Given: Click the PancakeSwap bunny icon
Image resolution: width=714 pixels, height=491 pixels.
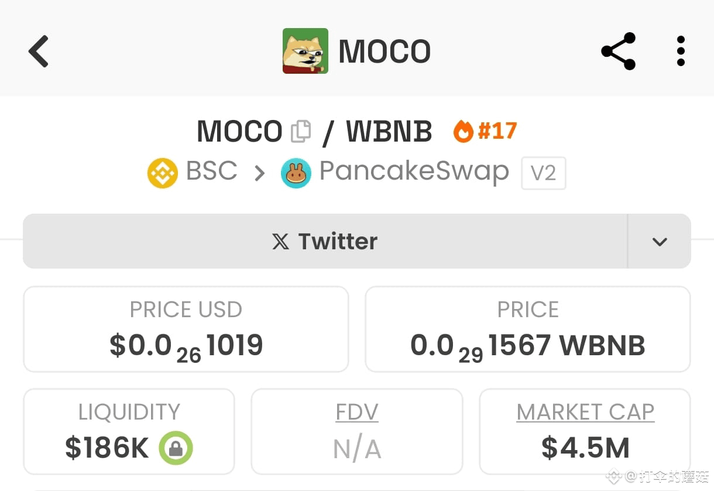Looking at the screenshot, I should [x=296, y=173].
